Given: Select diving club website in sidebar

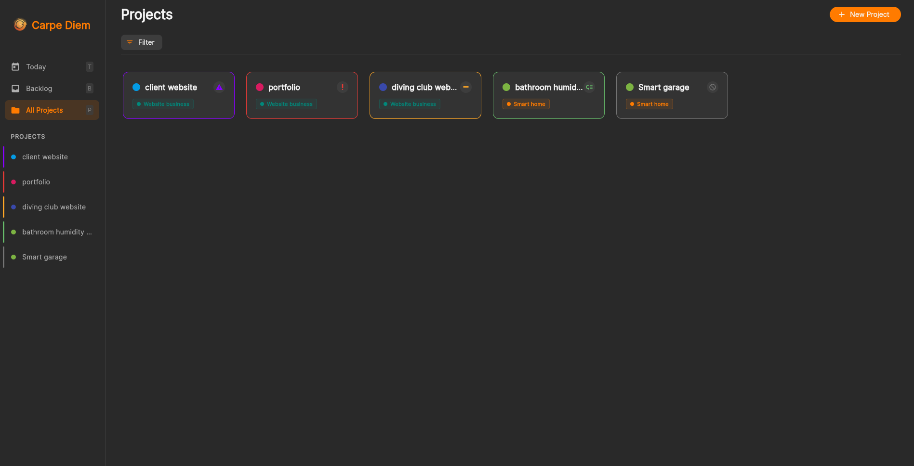Looking at the screenshot, I should [54, 207].
